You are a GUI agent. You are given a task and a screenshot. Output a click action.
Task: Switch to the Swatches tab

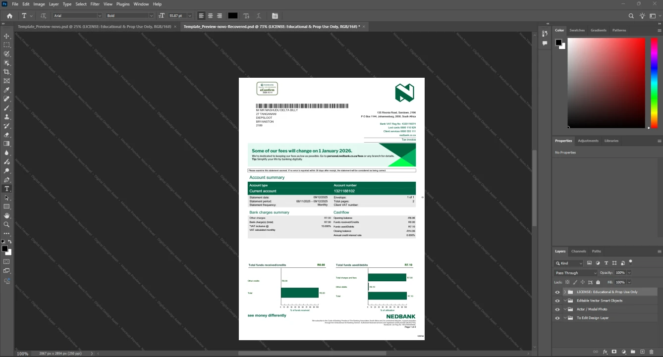coord(577,30)
